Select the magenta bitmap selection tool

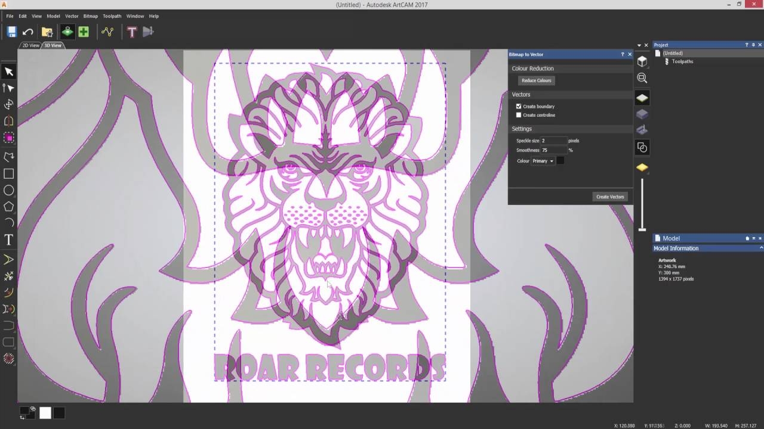tap(9, 138)
